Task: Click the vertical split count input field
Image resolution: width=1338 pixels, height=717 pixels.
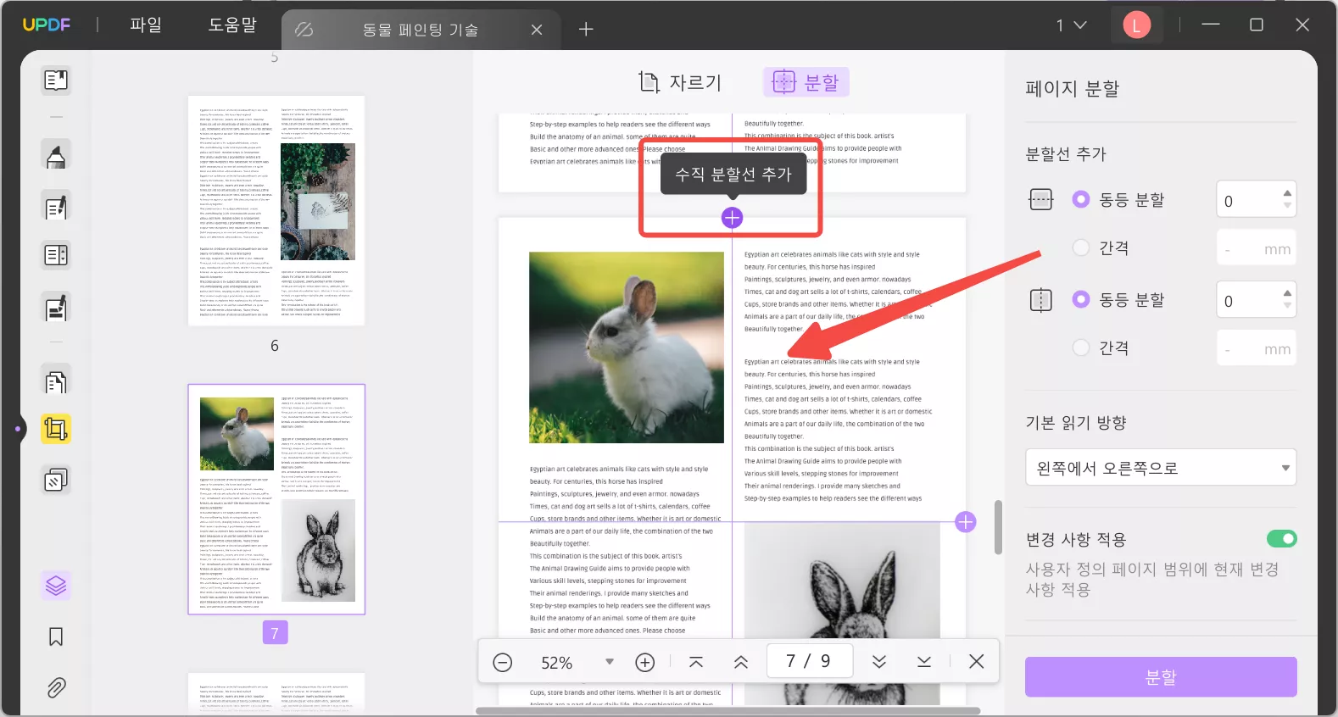Action: 1246,300
